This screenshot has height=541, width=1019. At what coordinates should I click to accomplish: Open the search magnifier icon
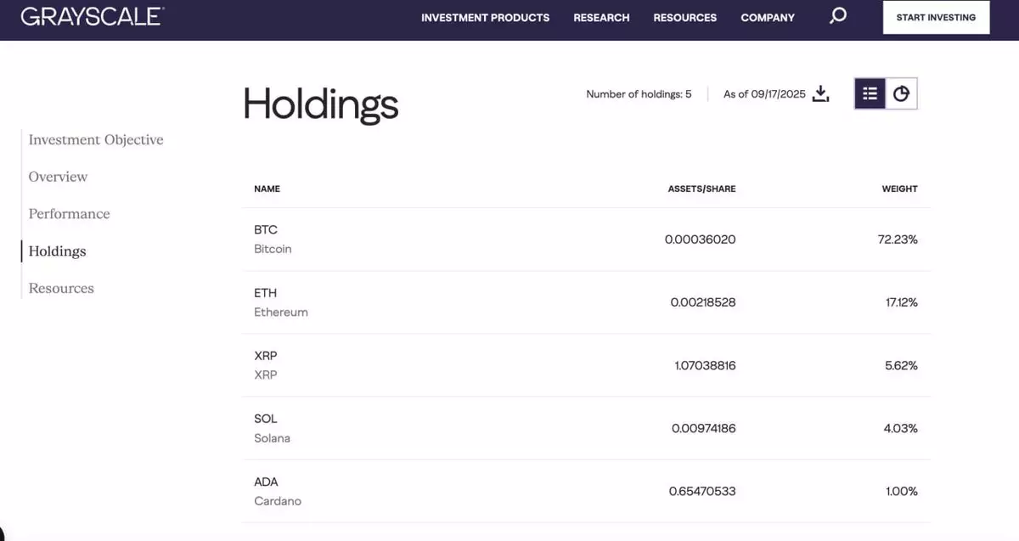[x=837, y=16]
